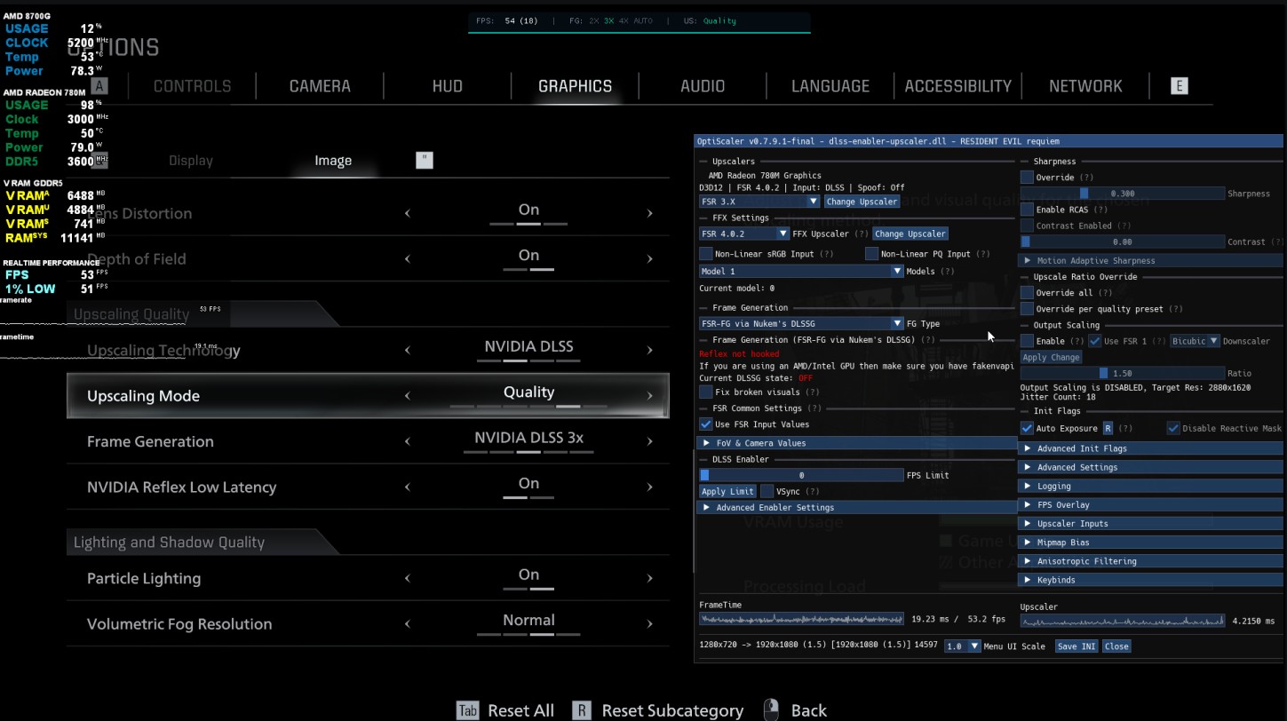The image size is (1287, 721).
Task: Click the left arrow for Upscaling Mode
Action: click(x=408, y=396)
